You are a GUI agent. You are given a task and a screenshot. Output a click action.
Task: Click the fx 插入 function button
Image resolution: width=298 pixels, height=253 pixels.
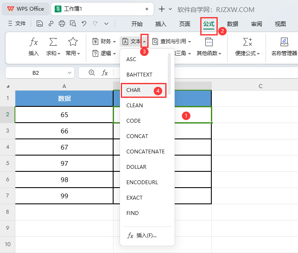(34, 47)
